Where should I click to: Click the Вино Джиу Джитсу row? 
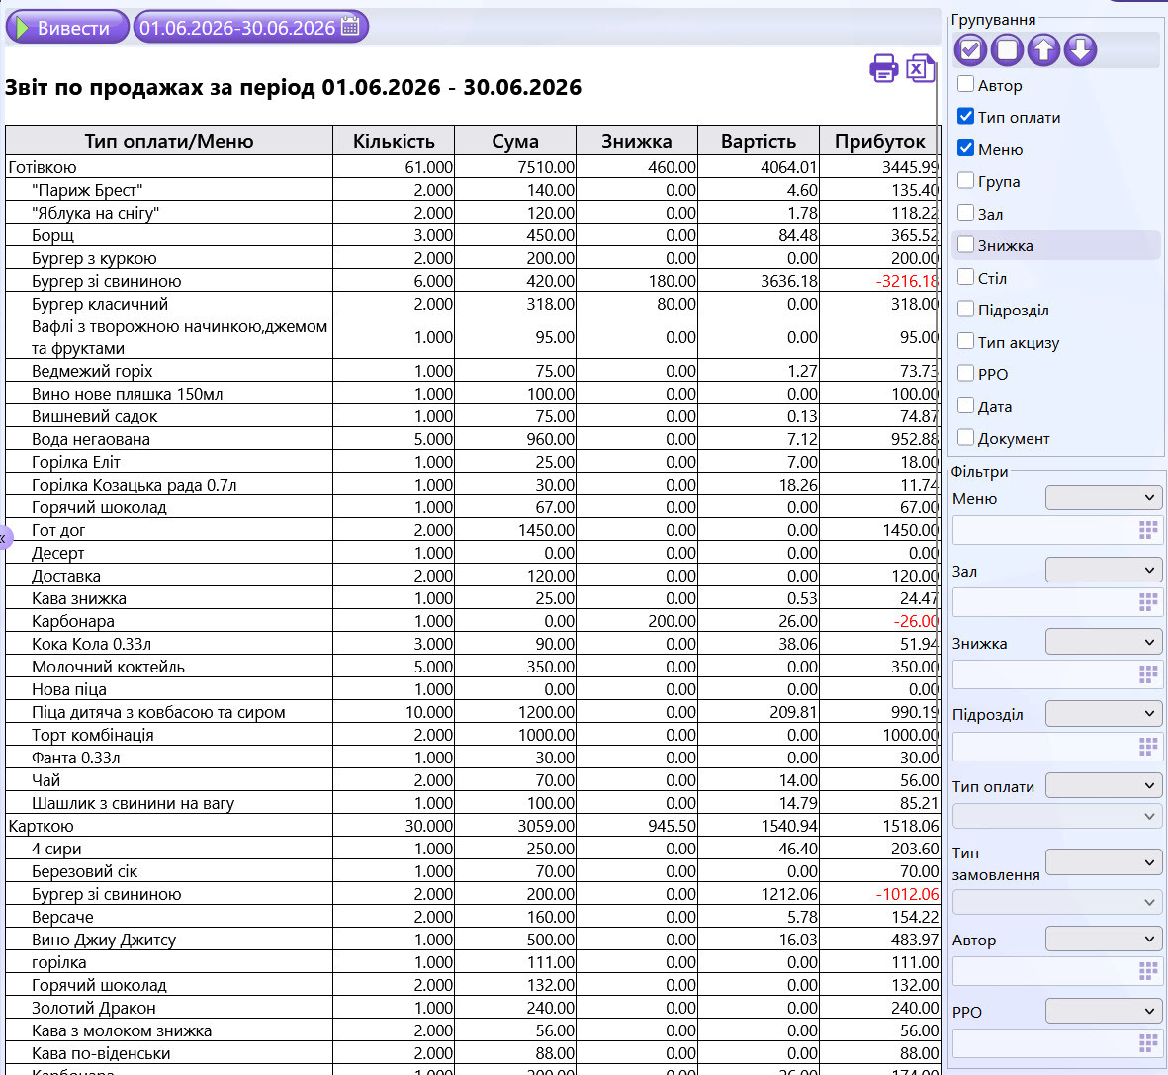point(473,940)
